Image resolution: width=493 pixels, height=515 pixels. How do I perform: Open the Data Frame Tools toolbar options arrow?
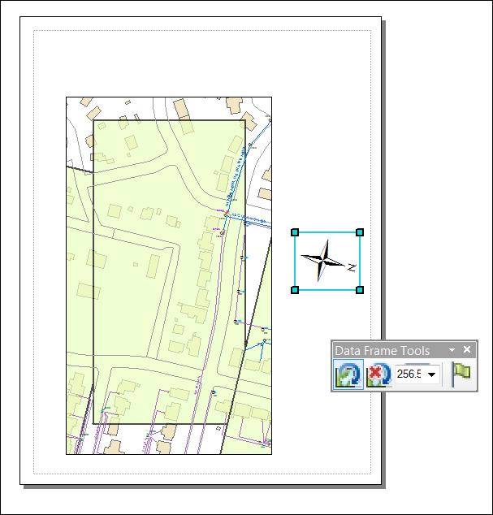pos(452,350)
